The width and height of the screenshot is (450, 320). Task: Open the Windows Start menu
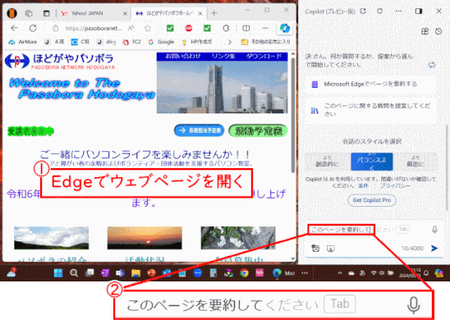point(58,273)
